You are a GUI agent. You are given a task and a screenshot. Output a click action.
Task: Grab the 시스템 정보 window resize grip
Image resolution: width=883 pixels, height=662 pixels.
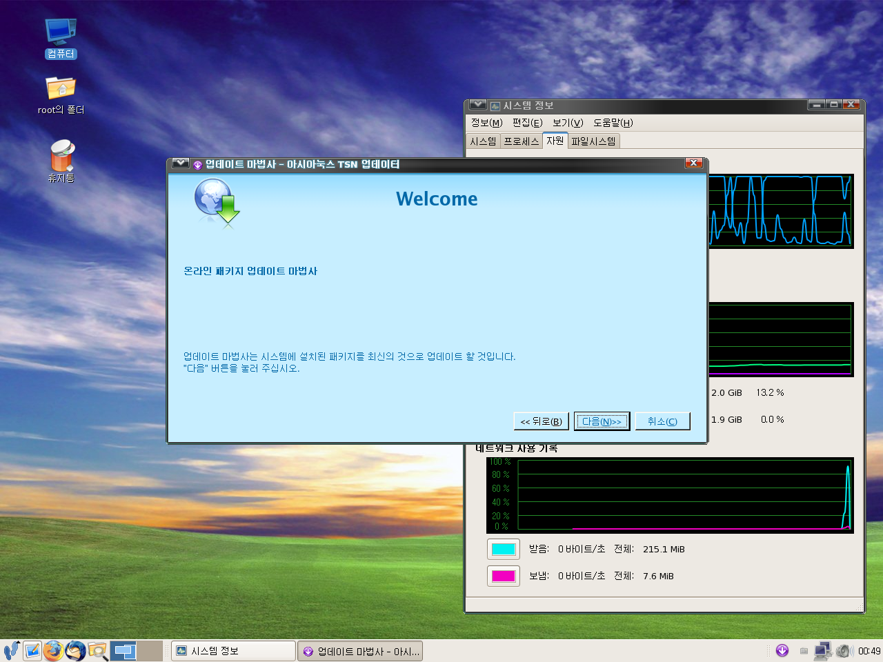pyautogui.click(x=860, y=608)
